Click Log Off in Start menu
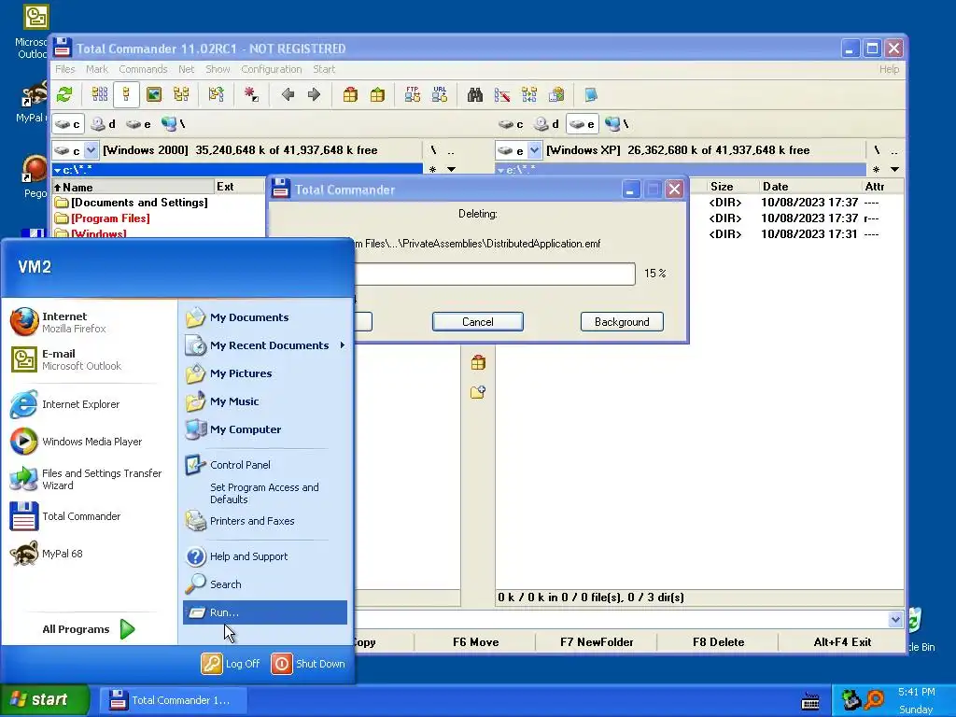956x717 pixels. point(232,664)
